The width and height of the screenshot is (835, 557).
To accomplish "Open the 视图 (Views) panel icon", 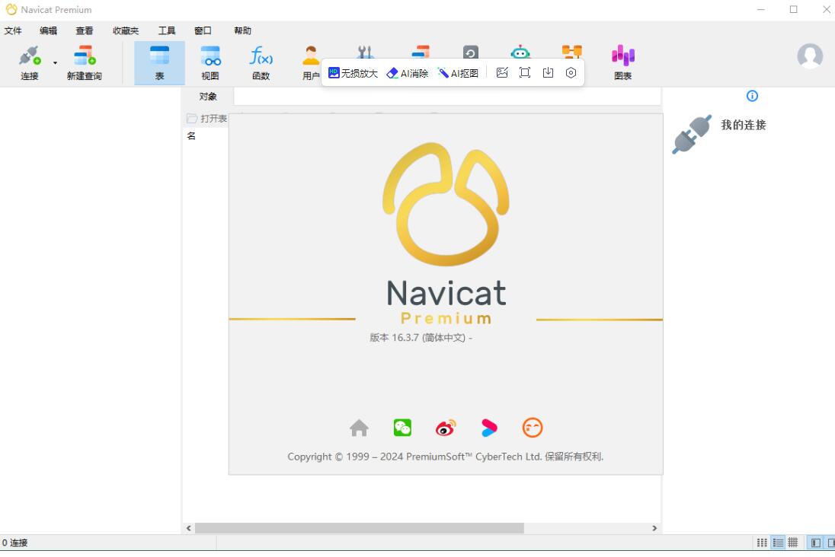I will click(x=210, y=61).
